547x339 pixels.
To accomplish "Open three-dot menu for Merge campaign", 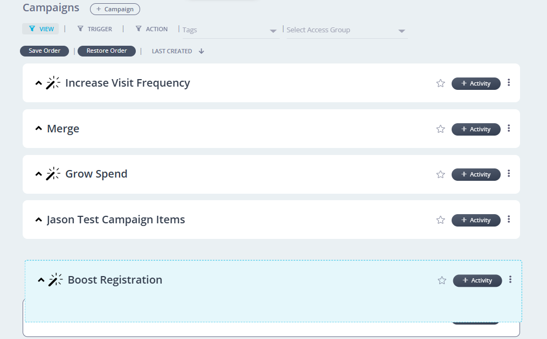I will [509, 129].
